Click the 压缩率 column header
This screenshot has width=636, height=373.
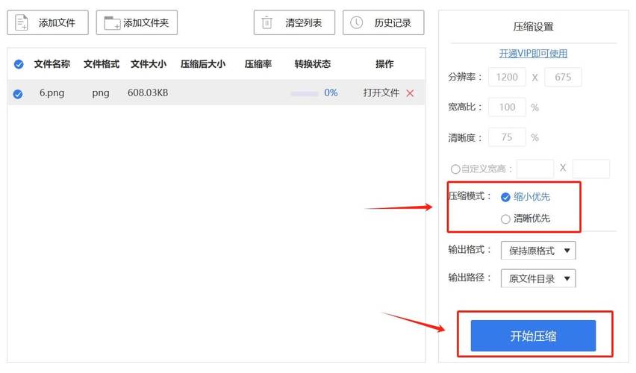click(258, 64)
